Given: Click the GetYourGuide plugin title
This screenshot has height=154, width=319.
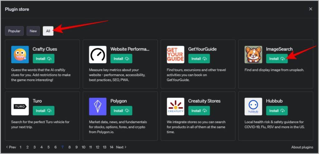Looking at the screenshot, I should 202,49.
